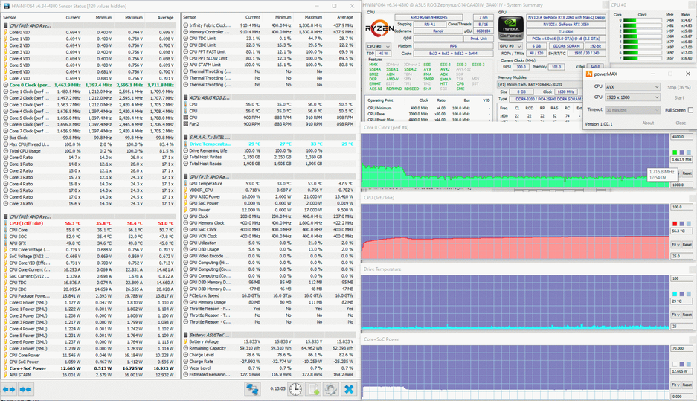Image resolution: width=697 pixels, height=401 pixels.
Task: Click Reset button on Drive Temperature graph
Action: click(687, 315)
